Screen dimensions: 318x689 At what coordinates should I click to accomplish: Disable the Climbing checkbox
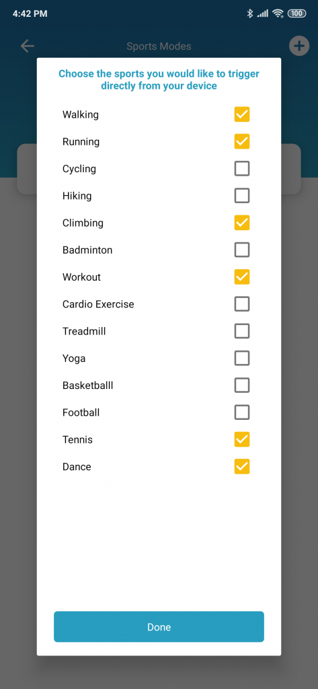click(x=242, y=223)
